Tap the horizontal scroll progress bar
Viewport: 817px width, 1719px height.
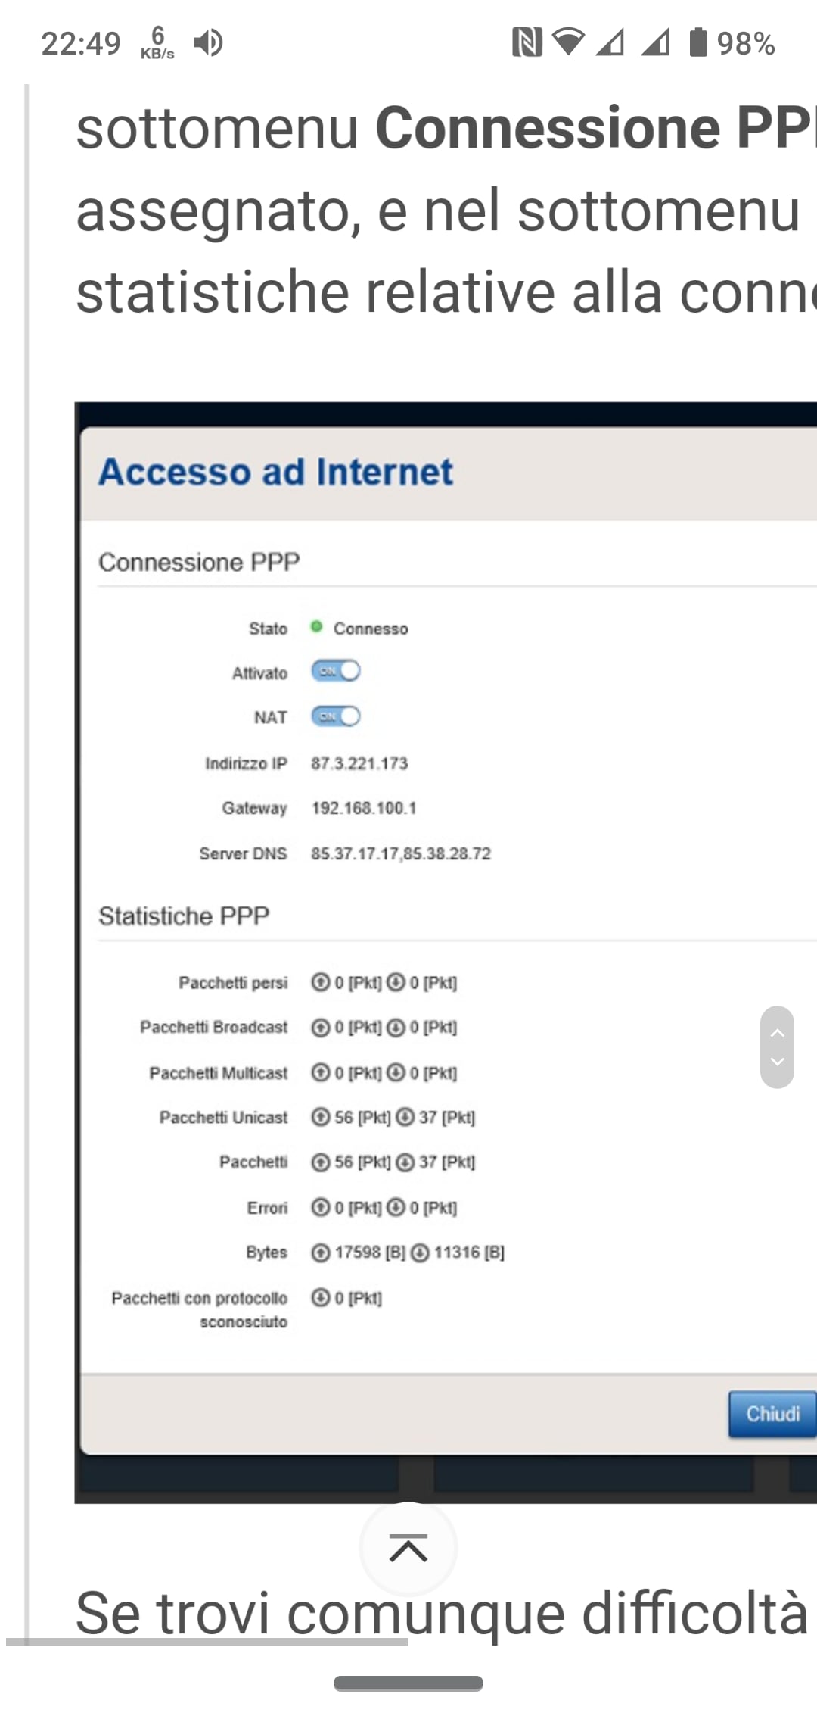[207, 1642]
